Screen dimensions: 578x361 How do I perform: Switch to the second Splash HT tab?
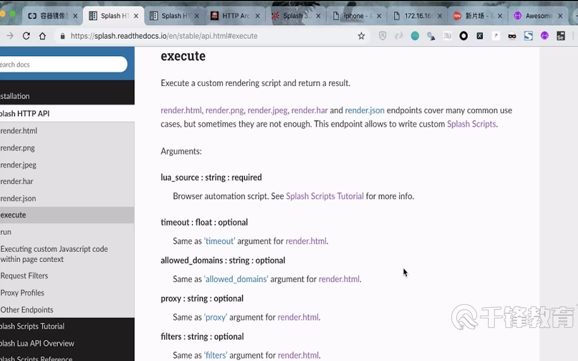(175, 16)
